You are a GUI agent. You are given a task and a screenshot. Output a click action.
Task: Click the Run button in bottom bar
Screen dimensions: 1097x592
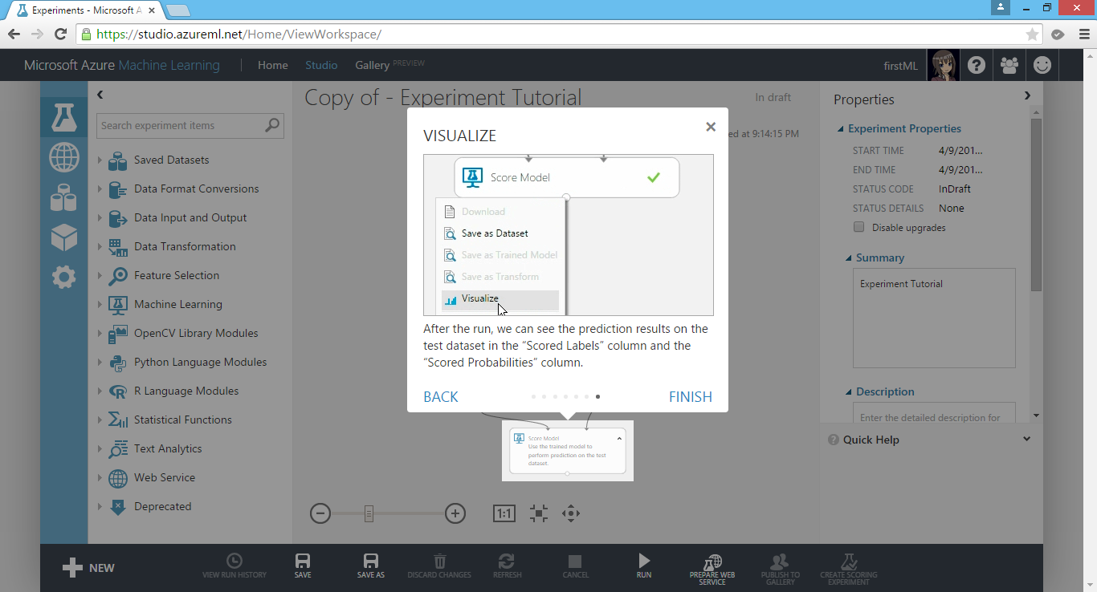tap(644, 566)
